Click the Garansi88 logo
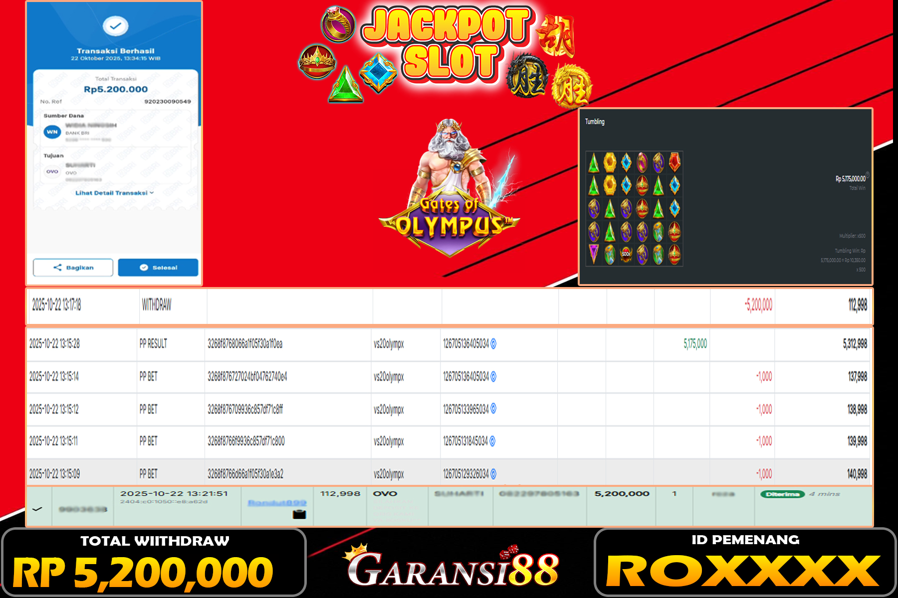The image size is (898, 598). (x=451, y=568)
